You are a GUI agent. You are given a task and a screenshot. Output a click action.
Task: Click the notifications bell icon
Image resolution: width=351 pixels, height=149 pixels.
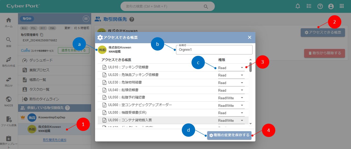pos(298,6)
